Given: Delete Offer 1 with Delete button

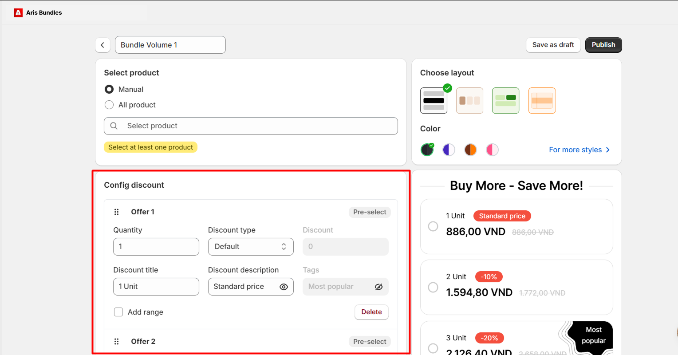Looking at the screenshot, I should (371, 312).
